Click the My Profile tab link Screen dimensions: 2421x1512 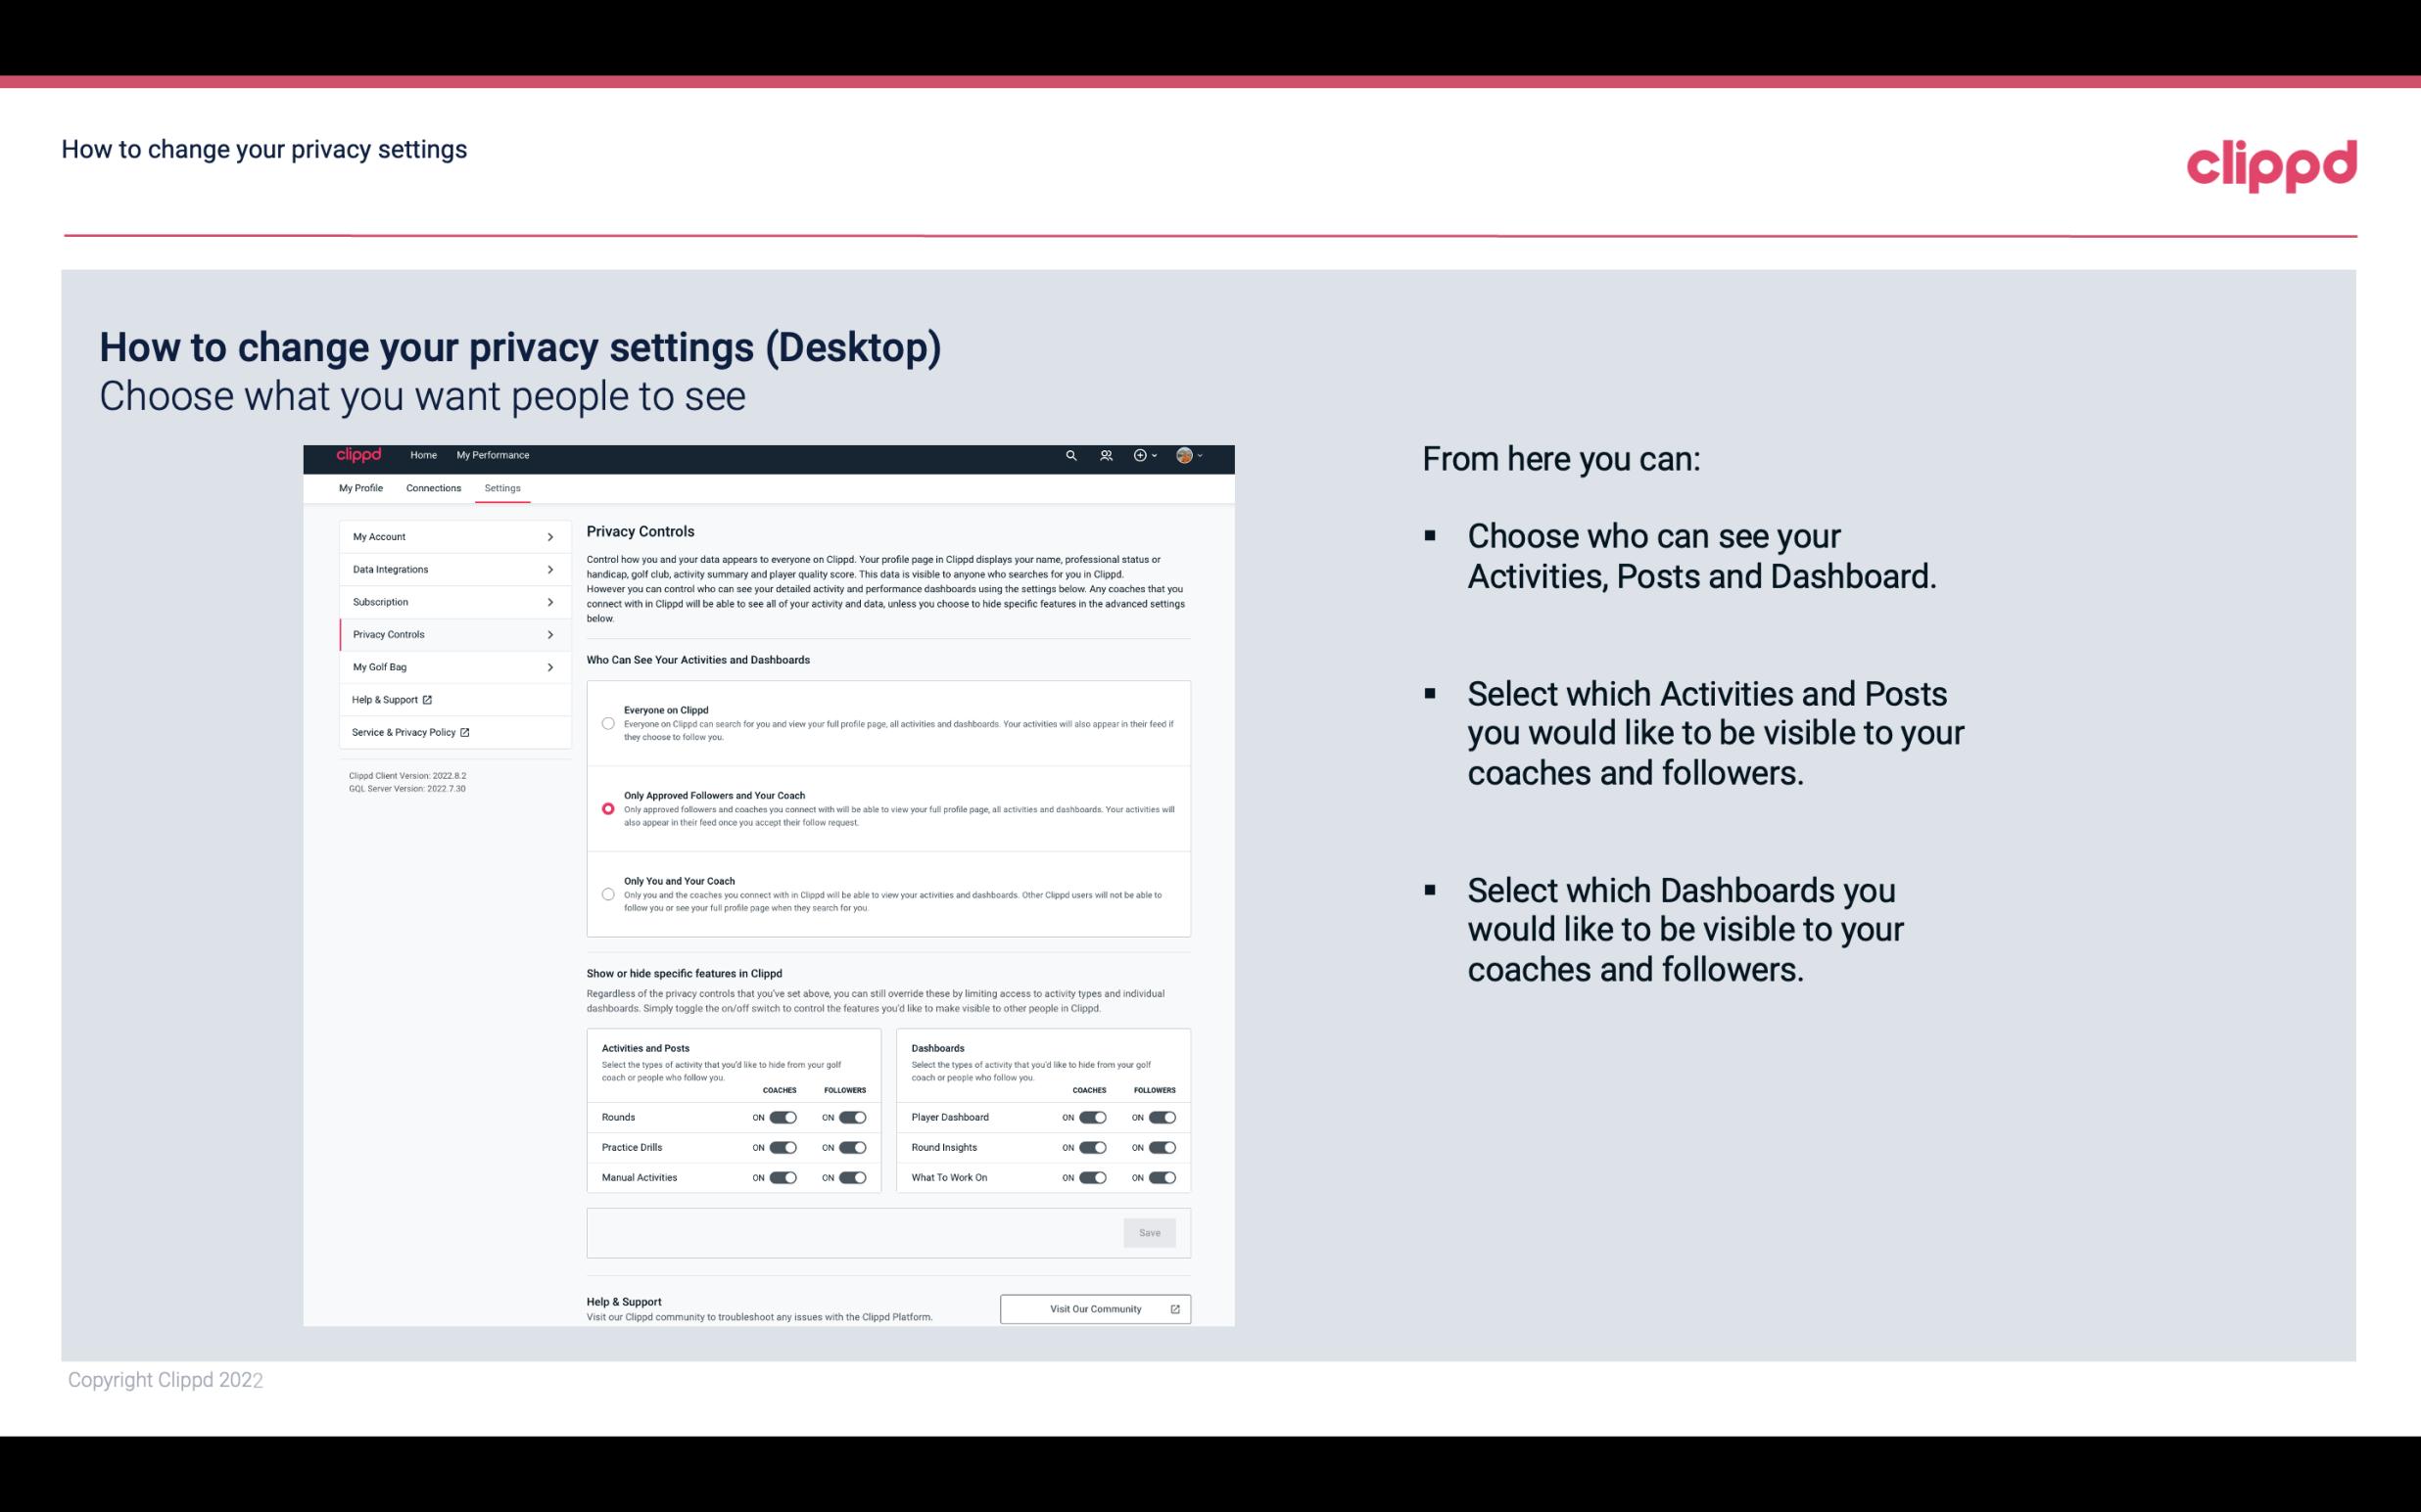360,487
